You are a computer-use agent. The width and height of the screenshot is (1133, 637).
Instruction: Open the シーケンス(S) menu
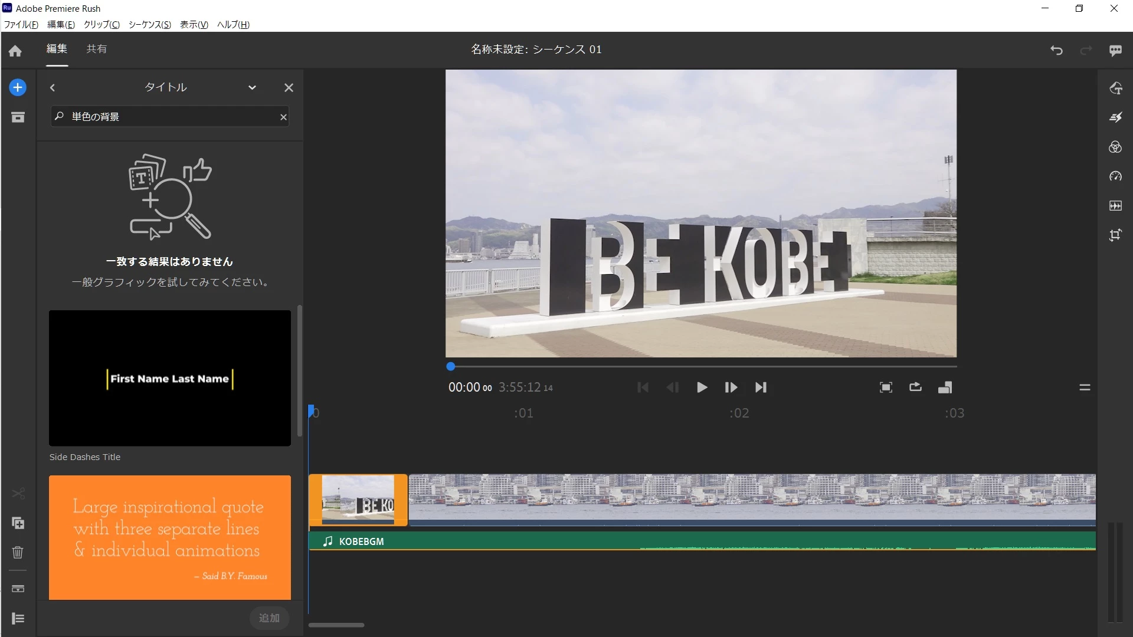tap(149, 24)
